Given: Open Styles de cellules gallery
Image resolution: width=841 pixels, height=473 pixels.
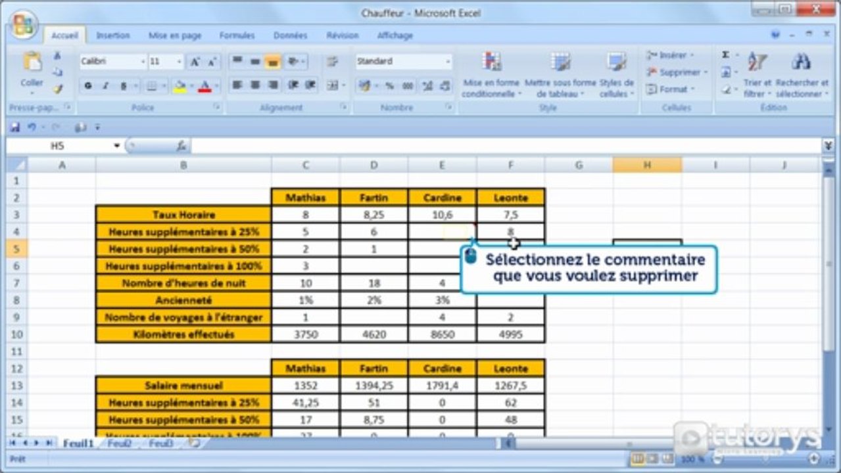Looking at the screenshot, I should (617, 74).
